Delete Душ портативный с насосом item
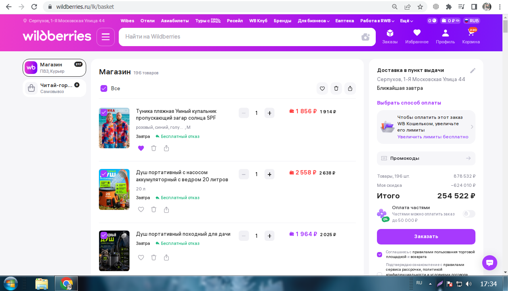The width and height of the screenshot is (508, 291). coord(154,210)
